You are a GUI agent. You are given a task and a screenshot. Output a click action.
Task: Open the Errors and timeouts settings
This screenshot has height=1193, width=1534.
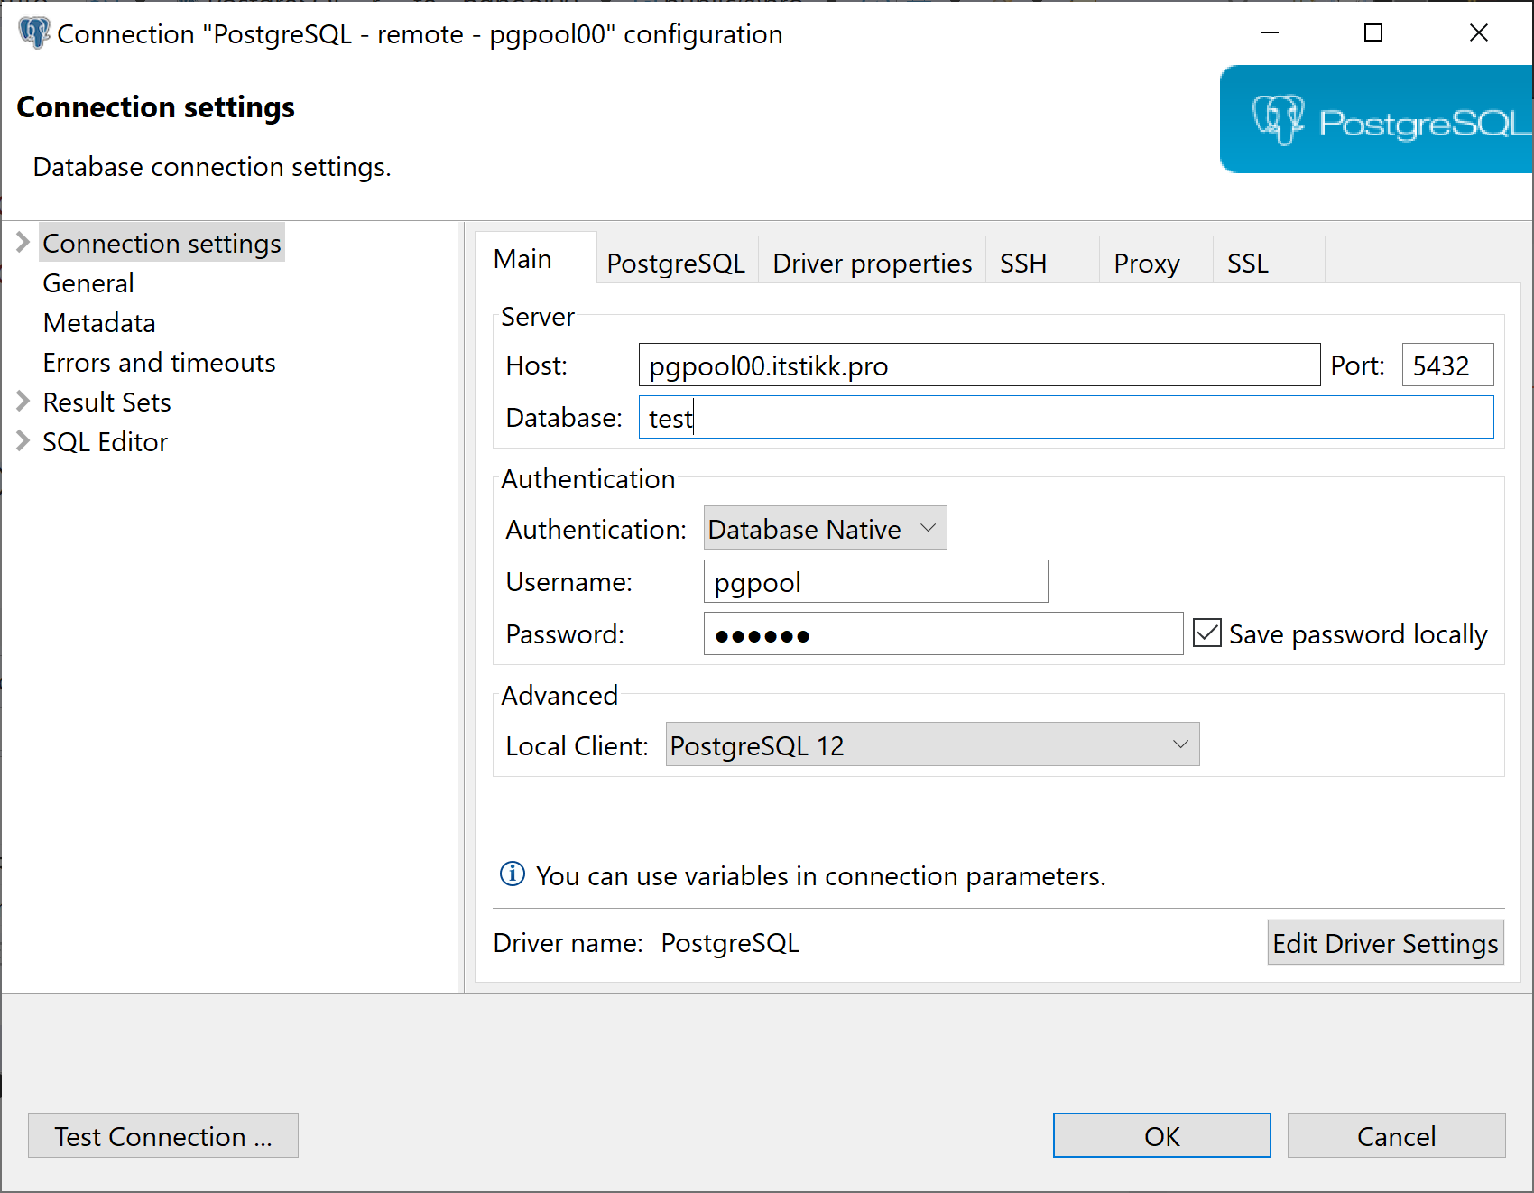159,362
